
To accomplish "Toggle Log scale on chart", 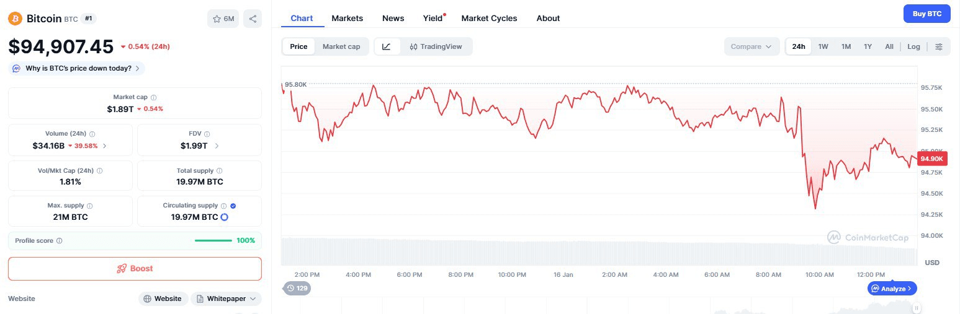I will click(x=913, y=46).
